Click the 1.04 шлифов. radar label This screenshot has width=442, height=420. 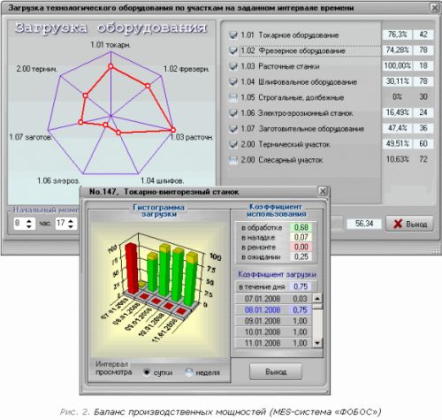(x=163, y=180)
